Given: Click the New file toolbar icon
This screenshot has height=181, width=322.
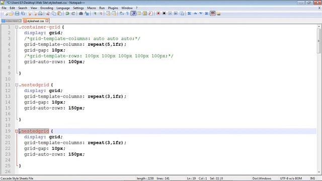Looking at the screenshot, I should pos(6,14).
